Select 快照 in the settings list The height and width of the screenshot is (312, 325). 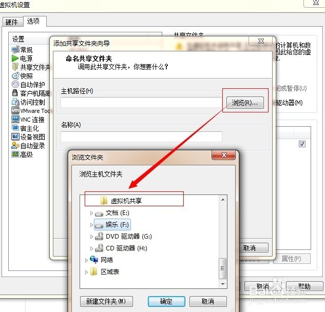point(26,76)
